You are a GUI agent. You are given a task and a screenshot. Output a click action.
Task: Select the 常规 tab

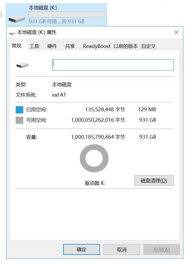coord(17,46)
